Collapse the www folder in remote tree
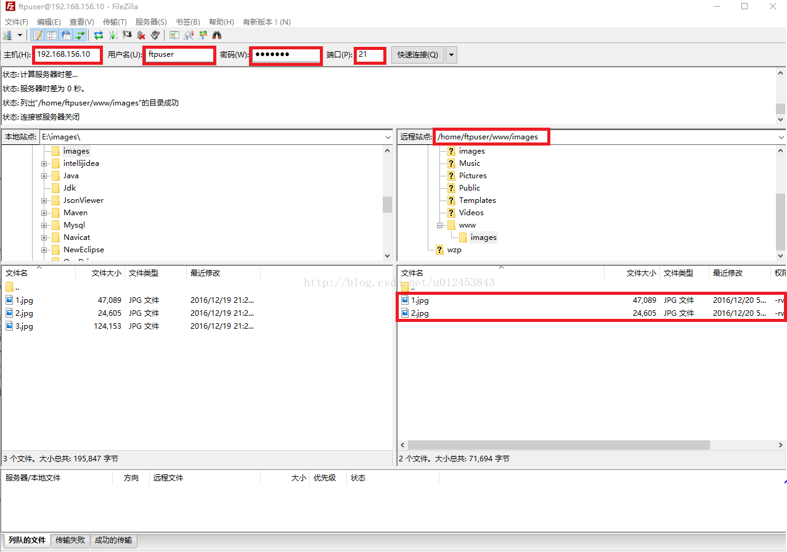This screenshot has width=787, height=552. pos(440,225)
